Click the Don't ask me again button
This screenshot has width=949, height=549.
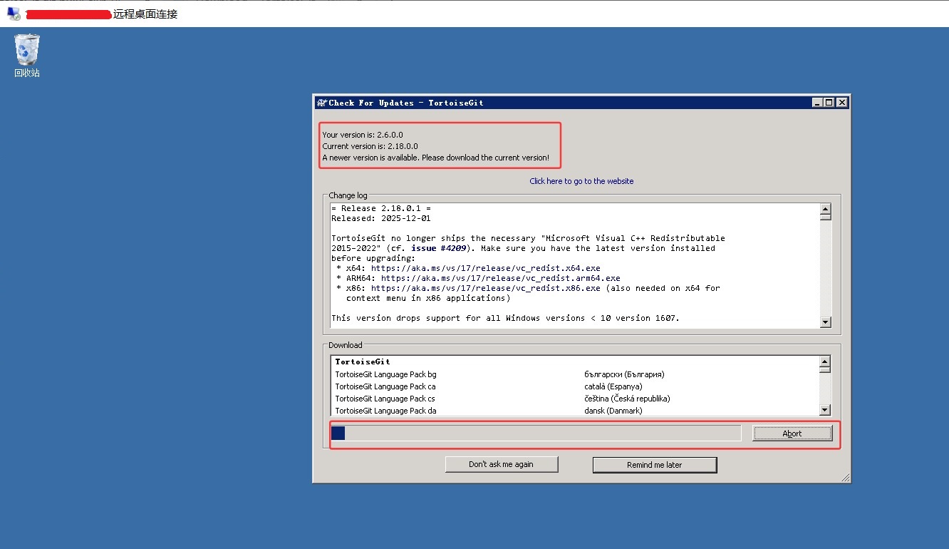pyautogui.click(x=501, y=464)
